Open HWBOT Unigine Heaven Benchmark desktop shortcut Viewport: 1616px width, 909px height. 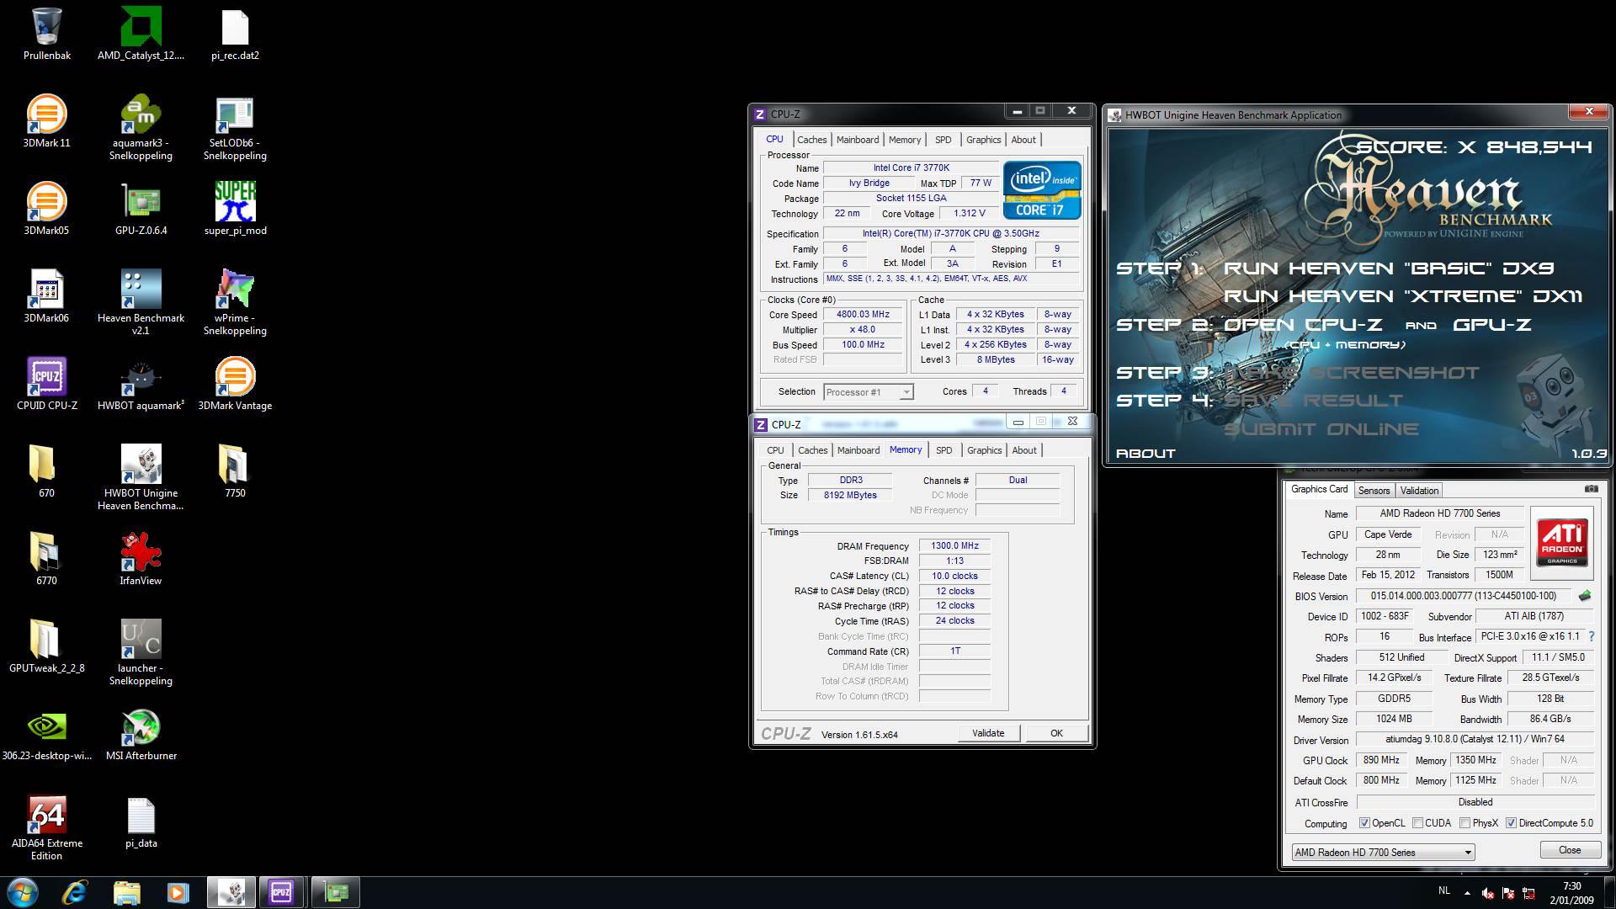[141, 478]
